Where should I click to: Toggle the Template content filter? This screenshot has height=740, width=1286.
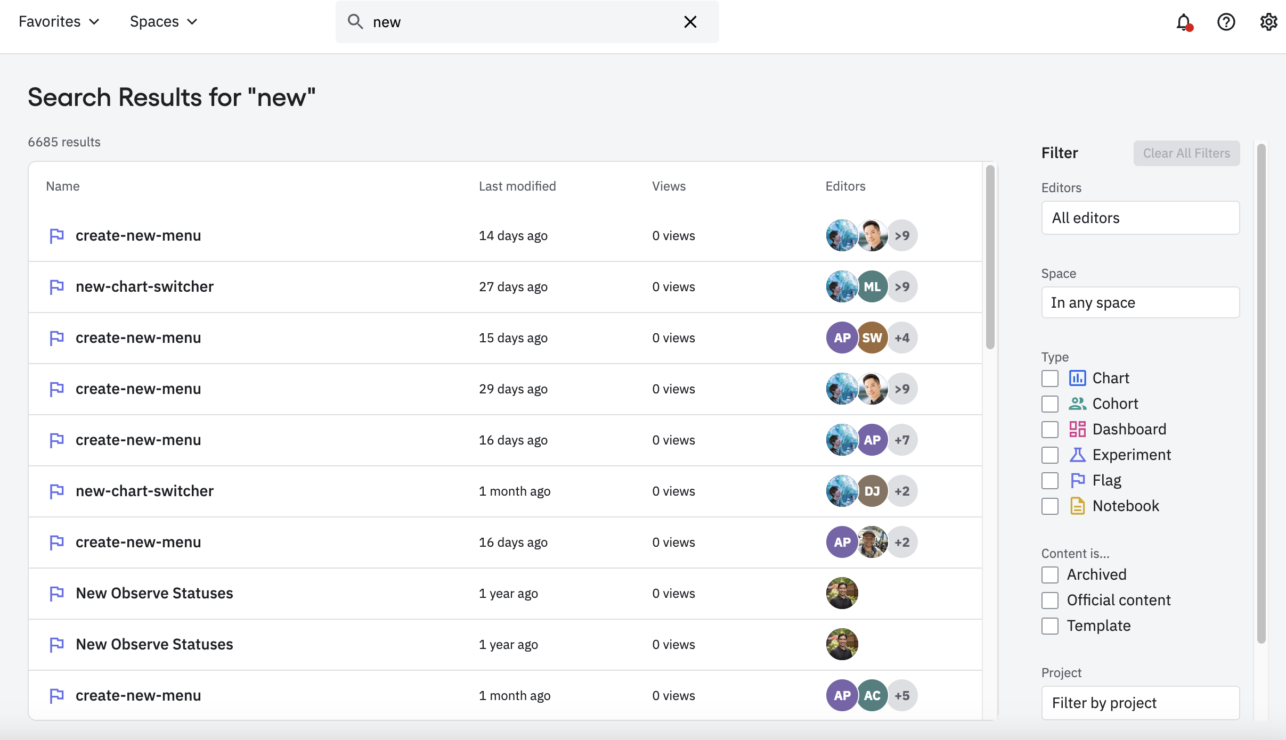tap(1050, 625)
